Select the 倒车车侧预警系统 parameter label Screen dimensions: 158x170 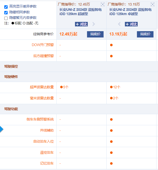pyautogui.click(x=40, y=119)
